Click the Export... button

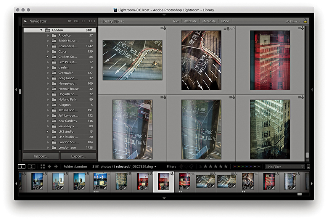(x=78, y=156)
